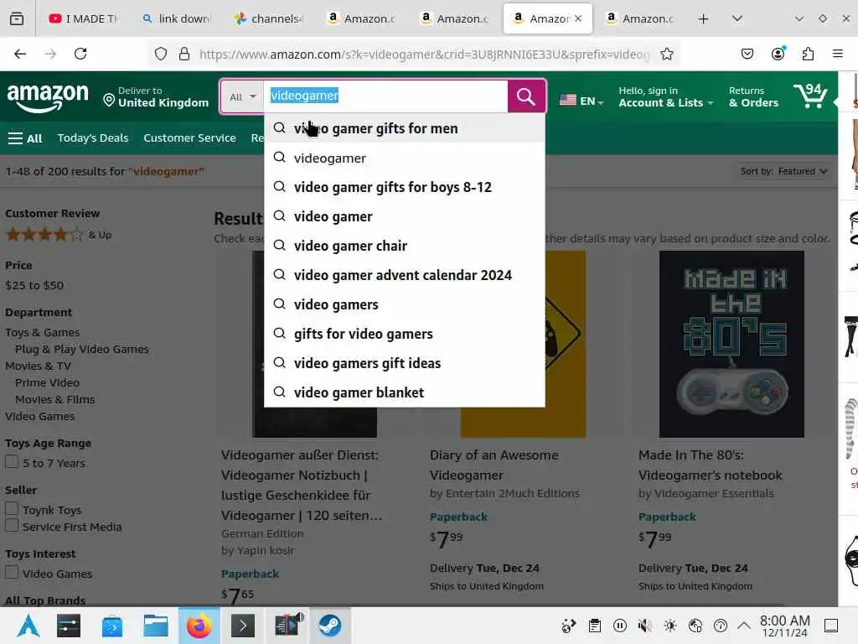Open Today's Deals link

(92, 138)
